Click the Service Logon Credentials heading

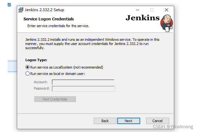[x=49, y=19]
